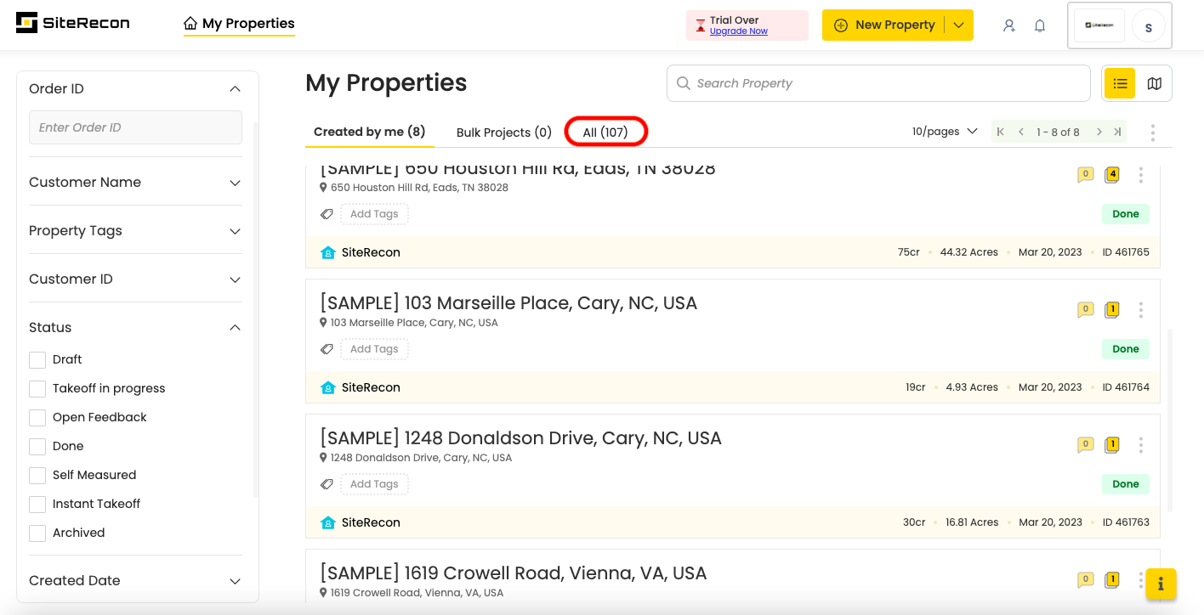Image resolution: width=1204 pixels, height=615 pixels.
Task: Enable the Done status checkbox
Action: click(x=37, y=447)
